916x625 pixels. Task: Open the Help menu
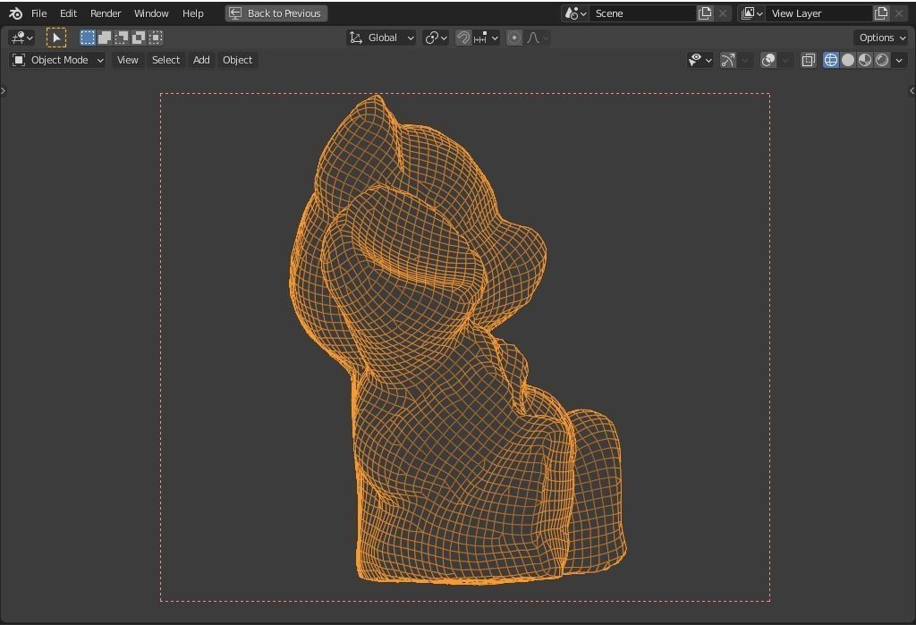193,13
